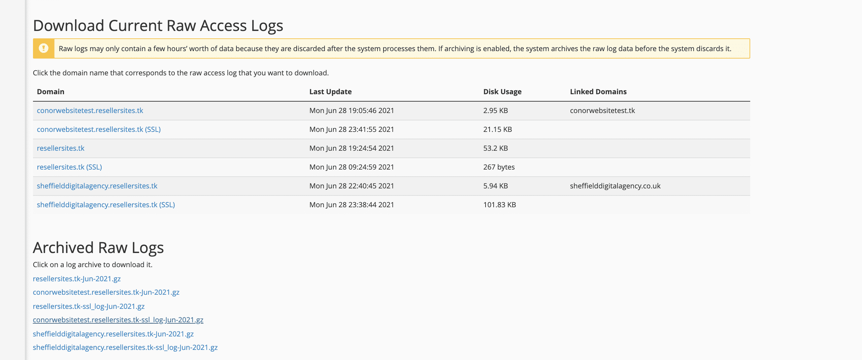Click the 'Click the domain name that corresponds' instruction
This screenshot has height=360, width=862.
pos(181,73)
